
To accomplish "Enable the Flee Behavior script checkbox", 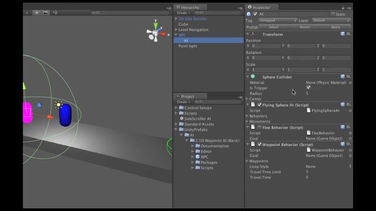I will [259, 127].
